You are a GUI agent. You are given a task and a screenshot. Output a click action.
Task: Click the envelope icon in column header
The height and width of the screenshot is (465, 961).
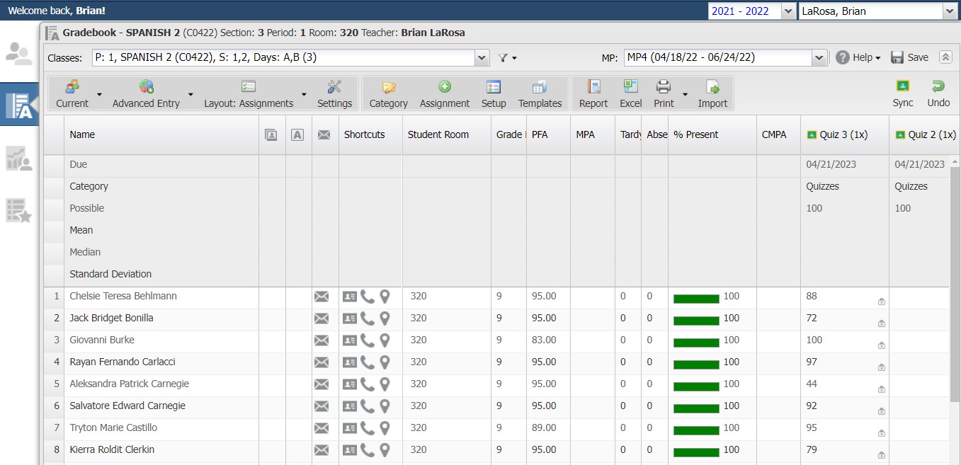tap(324, 134)
